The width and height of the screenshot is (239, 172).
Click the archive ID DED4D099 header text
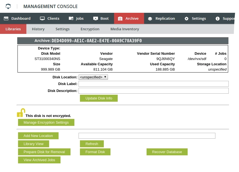point(97,41)
